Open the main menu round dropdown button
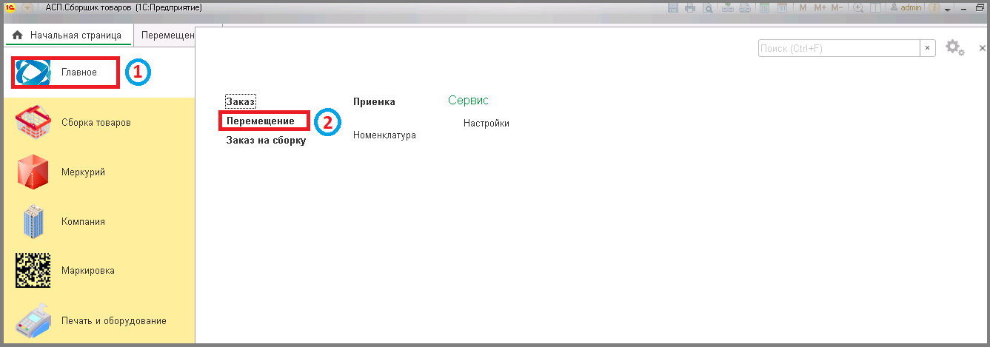This screenshot has width=990, height=347. click(x=27, y=7)
